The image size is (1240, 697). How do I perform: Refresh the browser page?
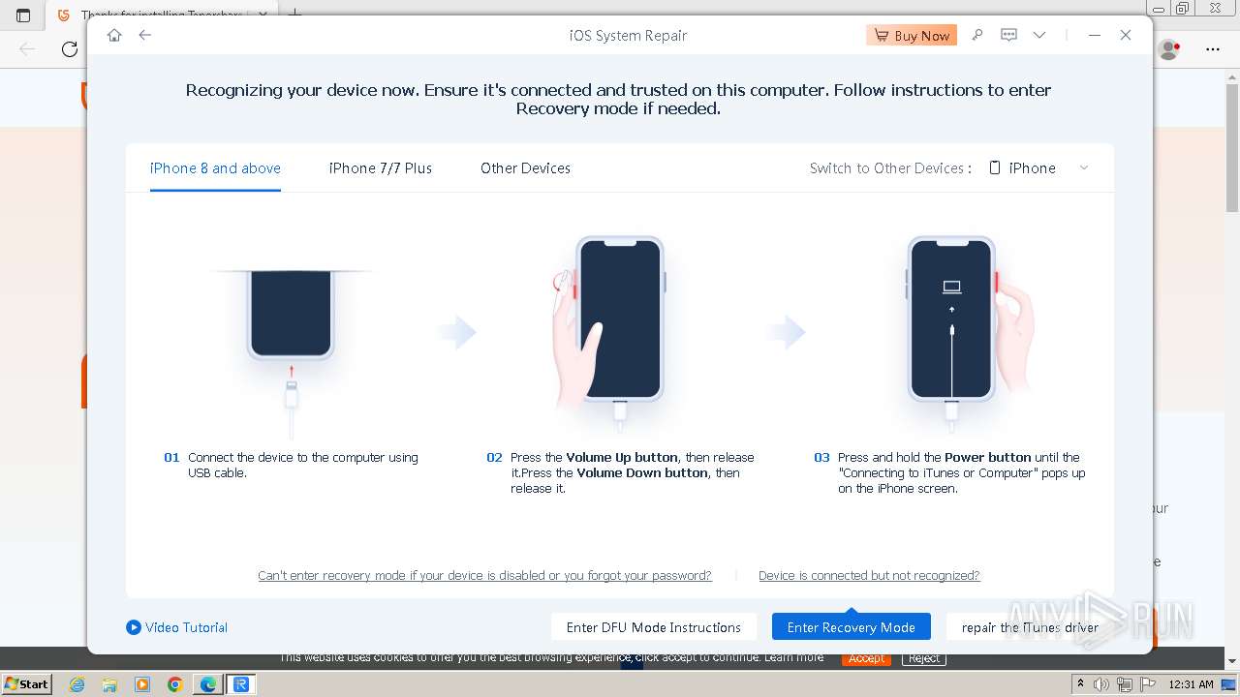(70, 49)
